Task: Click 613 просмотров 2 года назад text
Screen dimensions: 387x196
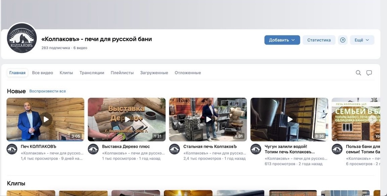Action: coord(294,164)
